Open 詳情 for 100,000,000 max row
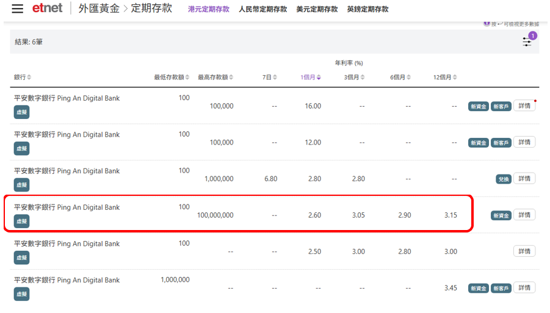 [x=524, y=215]
